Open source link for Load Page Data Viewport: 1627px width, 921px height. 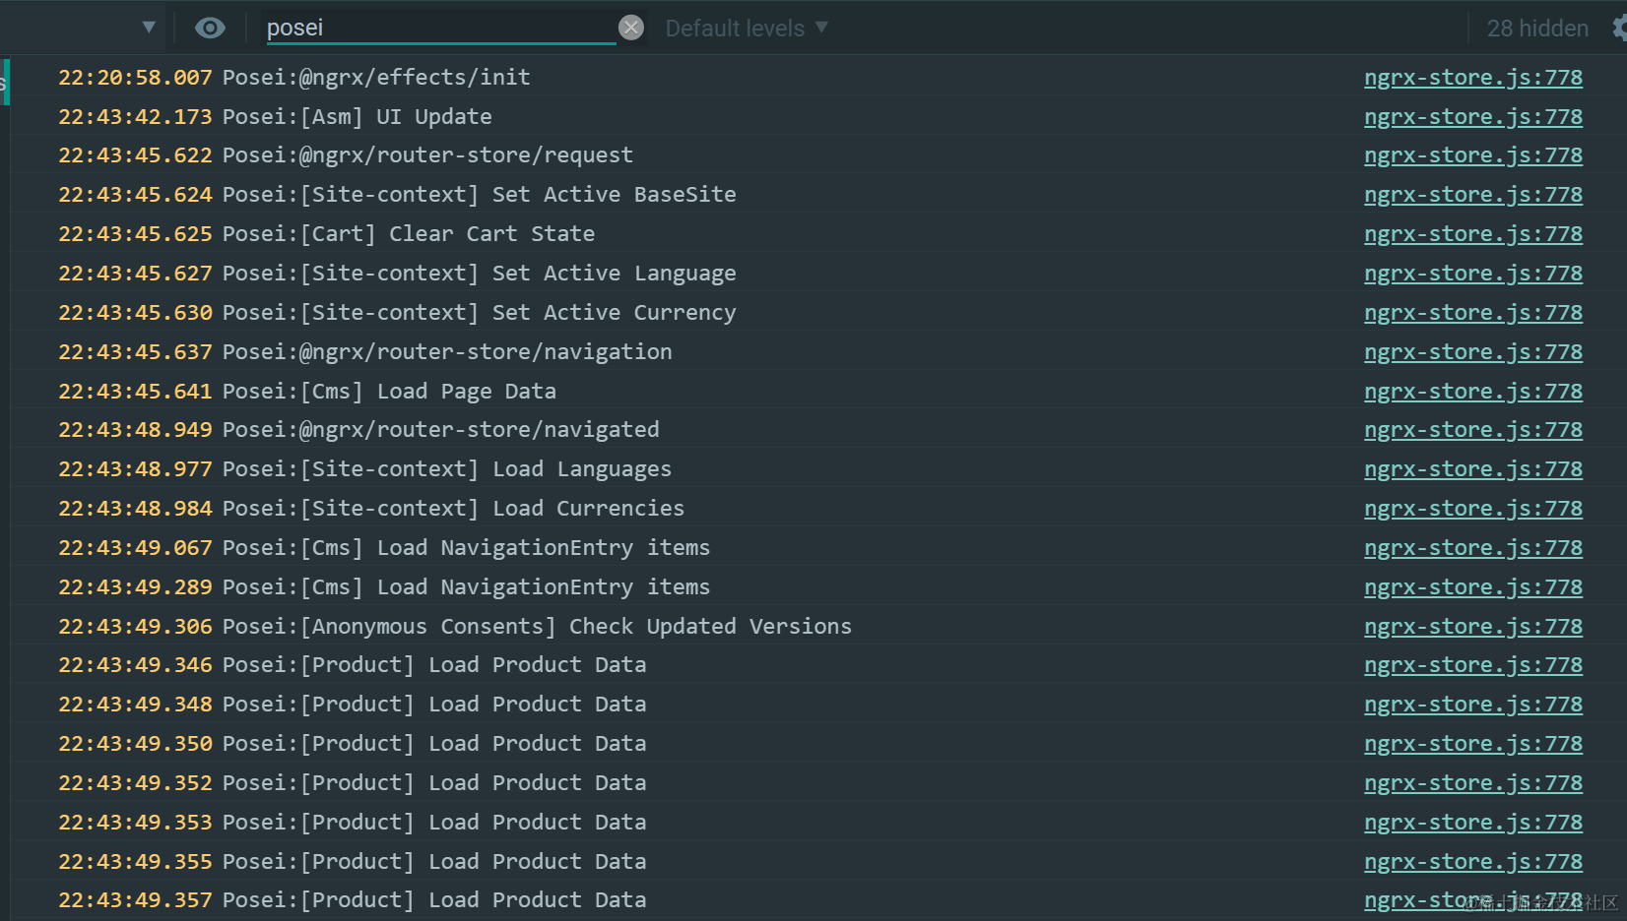coord(1472,392)
